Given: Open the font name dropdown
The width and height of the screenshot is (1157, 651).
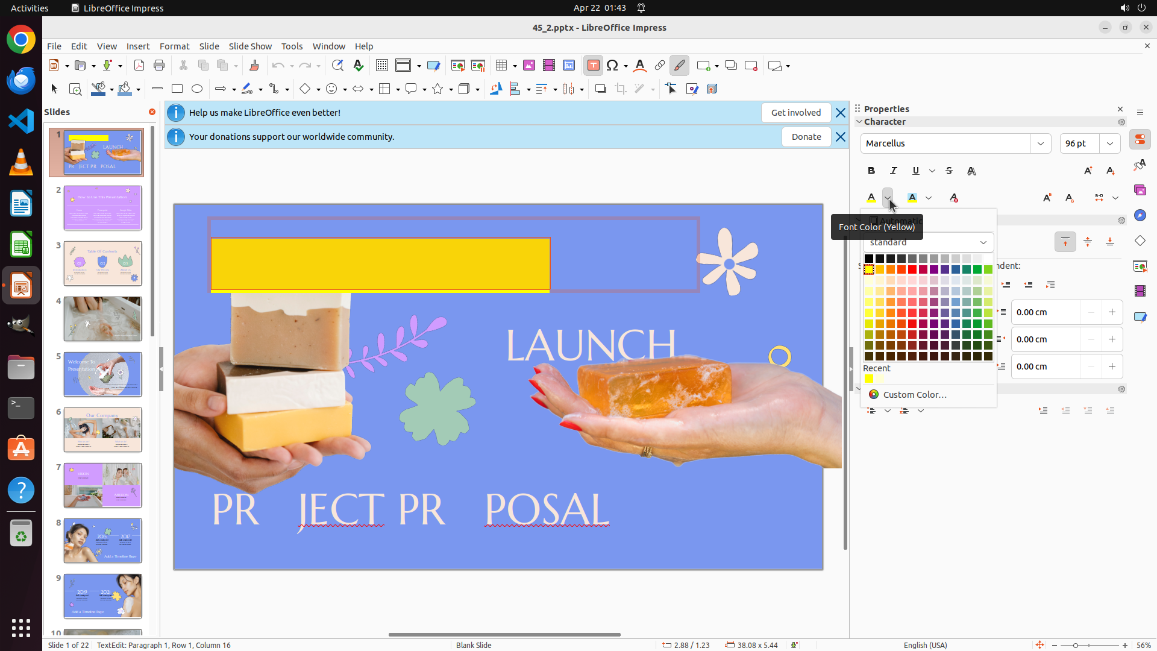Looking at the screenshot, I should 1041,143.
